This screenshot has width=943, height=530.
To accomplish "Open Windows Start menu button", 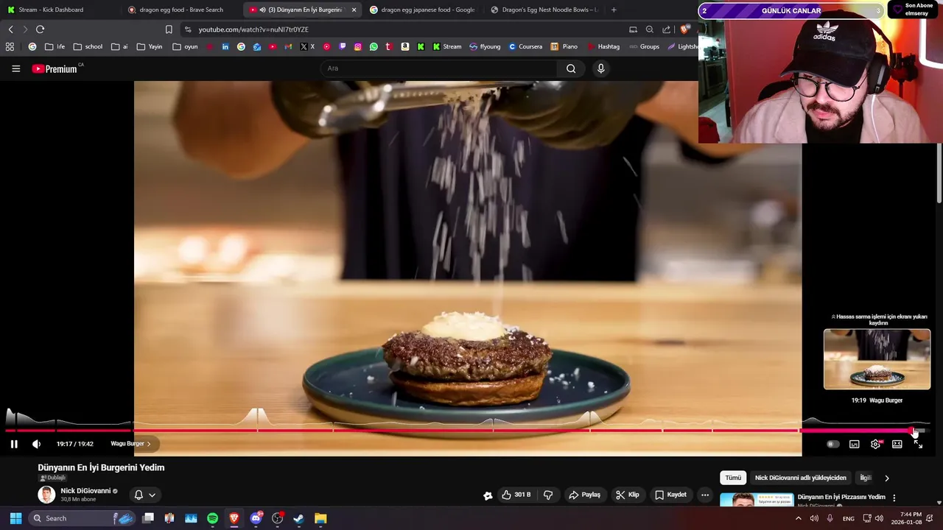I will 15,518.
